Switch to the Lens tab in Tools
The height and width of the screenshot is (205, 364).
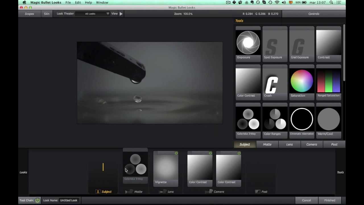289,144
